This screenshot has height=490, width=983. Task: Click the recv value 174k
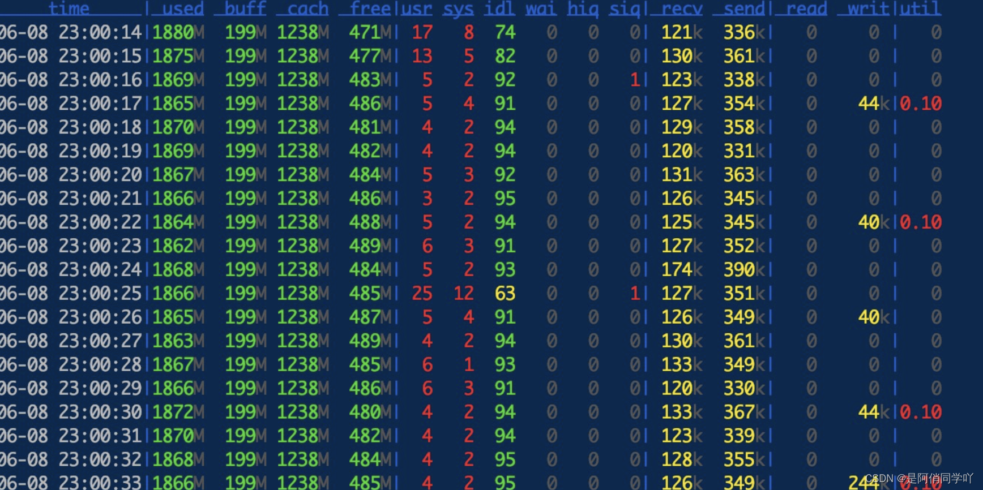click(682, 270)
